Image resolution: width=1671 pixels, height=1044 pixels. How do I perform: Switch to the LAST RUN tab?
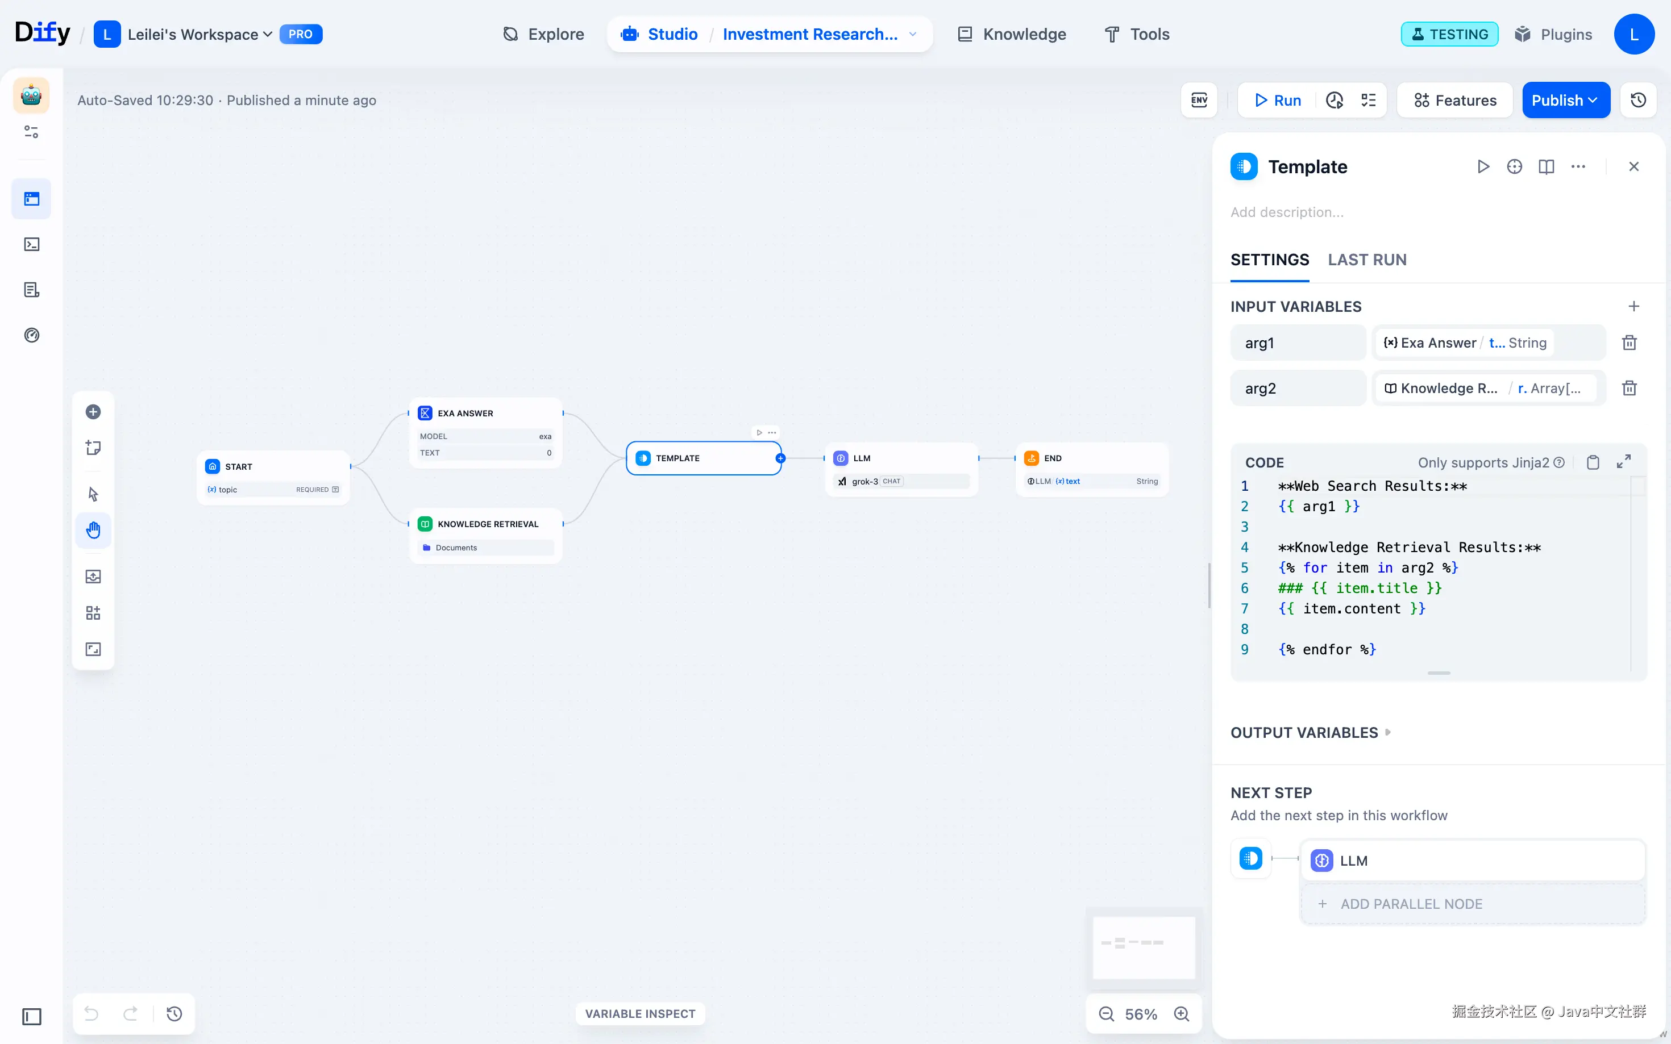click(x=1366, y=260)
